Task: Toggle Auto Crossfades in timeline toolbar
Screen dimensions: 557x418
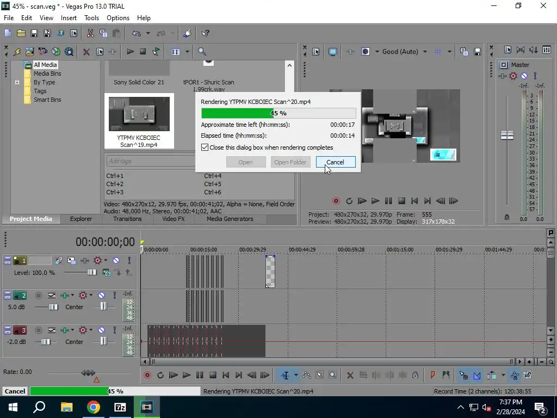Action: tap(477, 375)
